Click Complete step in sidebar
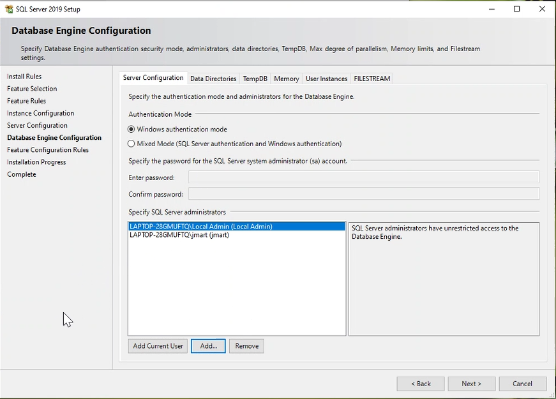Screen dimensions: 556x399 point(21,174)
